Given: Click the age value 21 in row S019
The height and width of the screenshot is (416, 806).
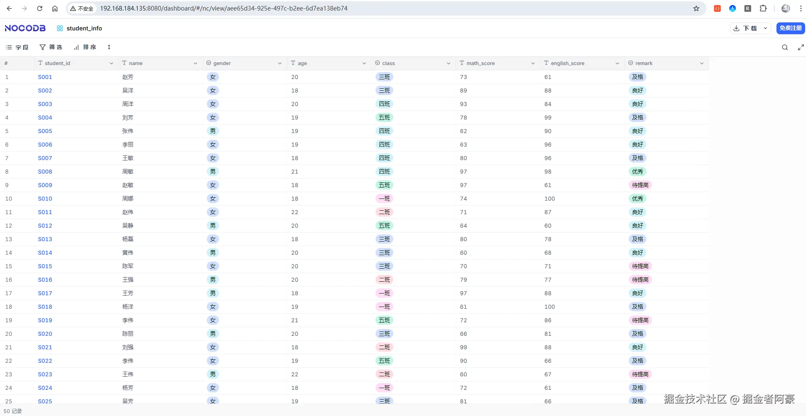Looking at the screenshot, I should 295,320.
